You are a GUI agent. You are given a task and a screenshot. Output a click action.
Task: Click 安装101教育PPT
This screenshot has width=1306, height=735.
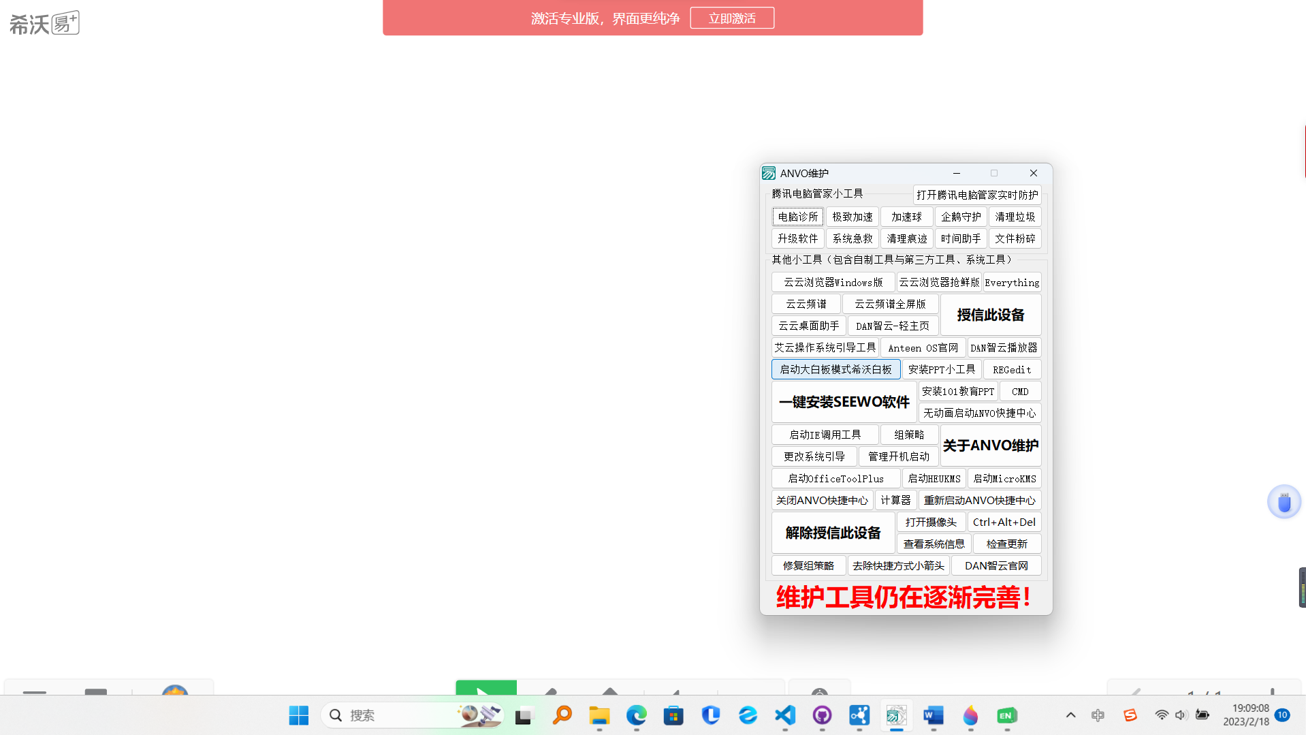[x=959, y=391]
